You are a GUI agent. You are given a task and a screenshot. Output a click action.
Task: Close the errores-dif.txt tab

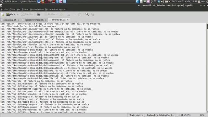coord(68,20)
